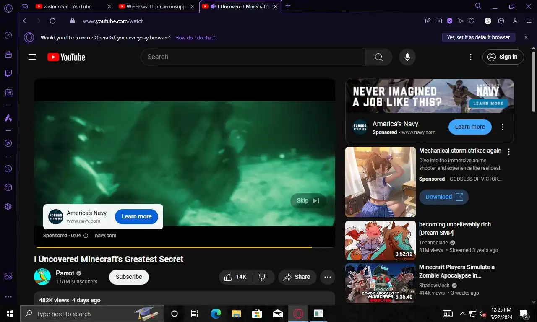Open GX Control speedometer in sidebar
This screenshot has width=537, height=322.
8,35
